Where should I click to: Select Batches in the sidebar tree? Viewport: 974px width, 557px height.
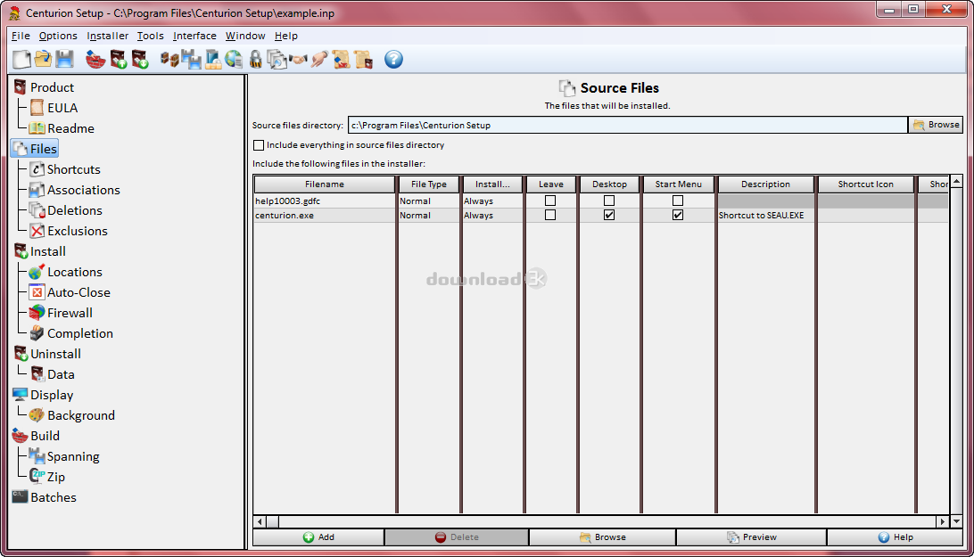pos(45,497)
